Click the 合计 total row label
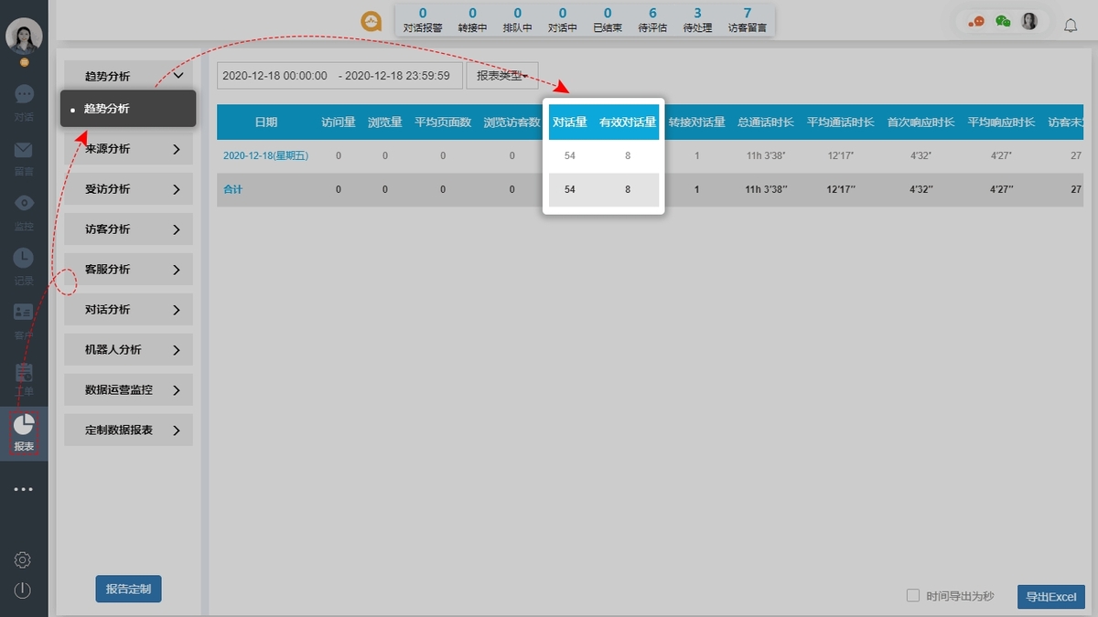 (233, 189)
